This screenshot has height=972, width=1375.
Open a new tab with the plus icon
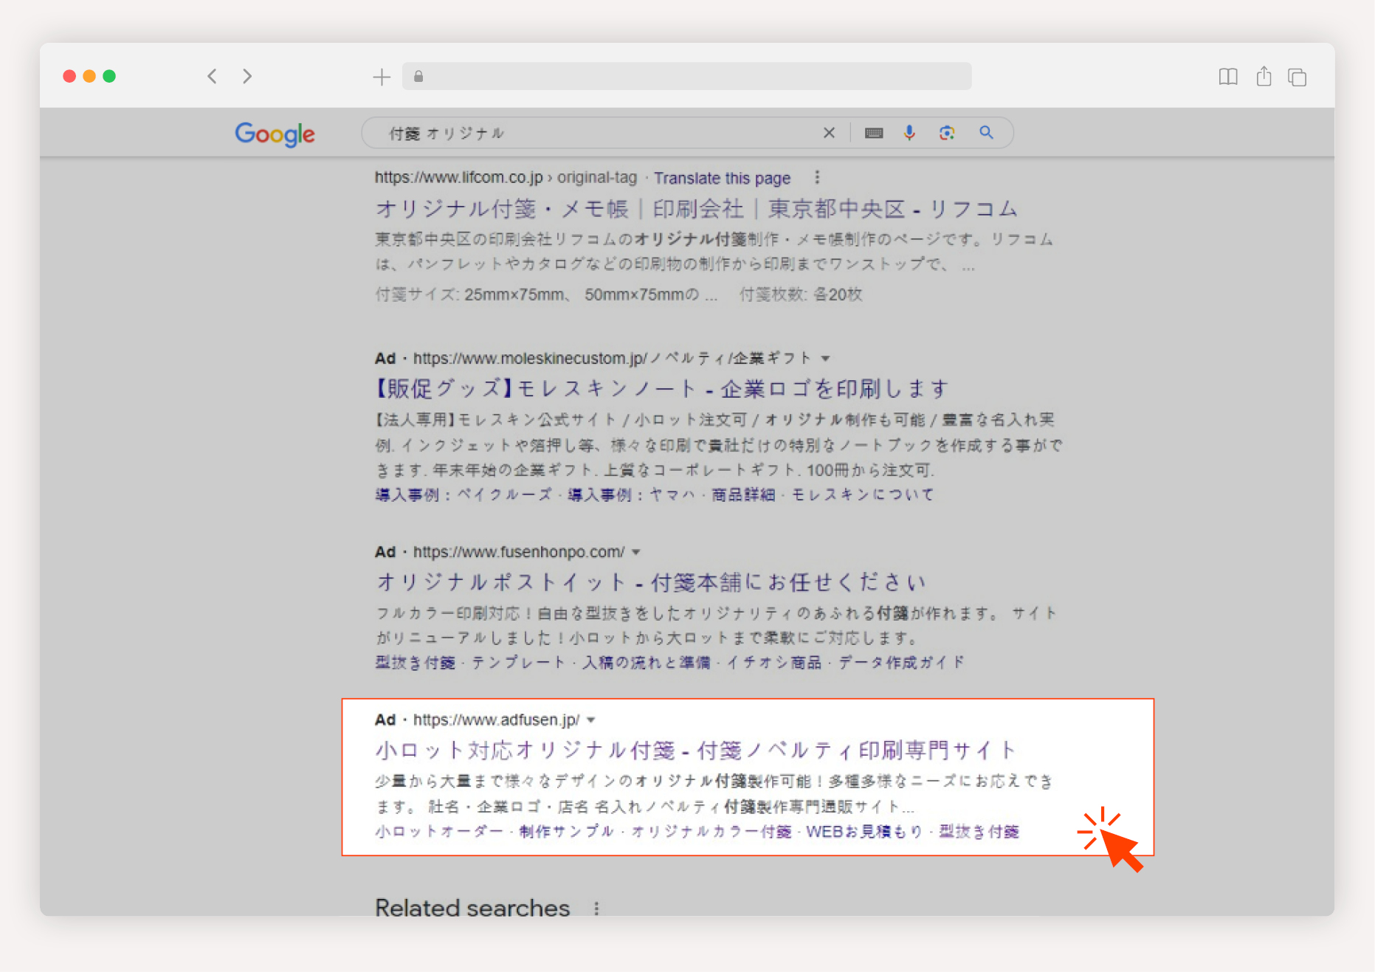(382, 77)
